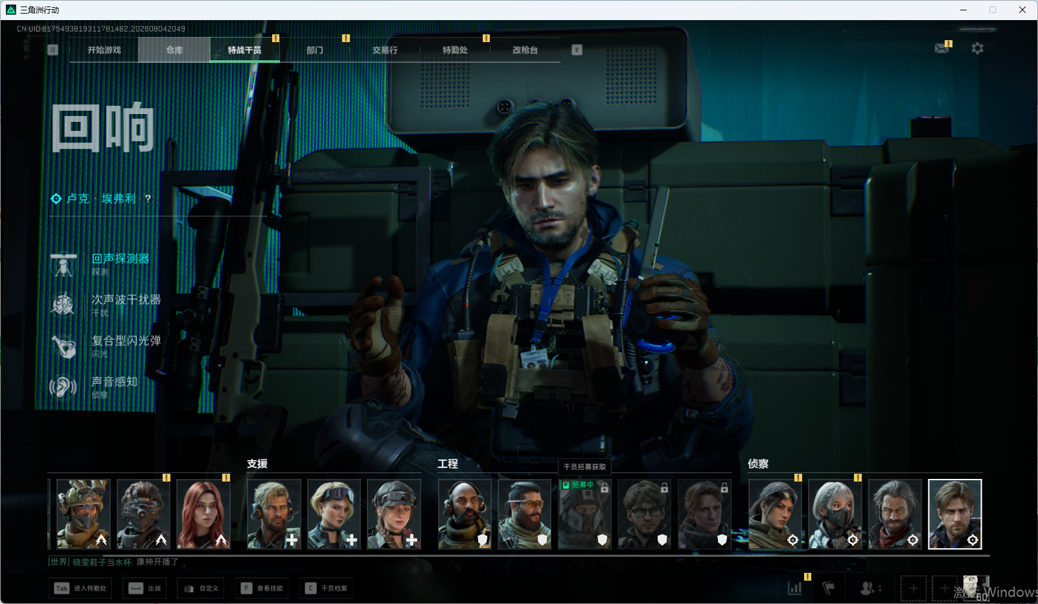This screenshot has height=604, width=1038.
Task: Open the 交易行 tab
Action: (x=385, y=50)
